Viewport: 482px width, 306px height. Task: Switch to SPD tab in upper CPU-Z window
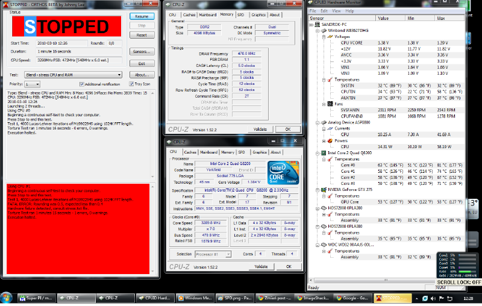[240, 14]
